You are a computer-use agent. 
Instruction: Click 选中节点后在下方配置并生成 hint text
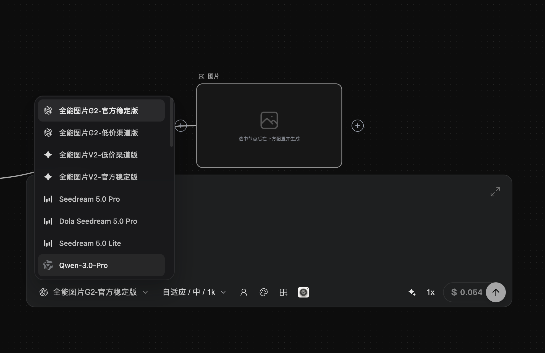pyautogui.click(x=269, y=139)
